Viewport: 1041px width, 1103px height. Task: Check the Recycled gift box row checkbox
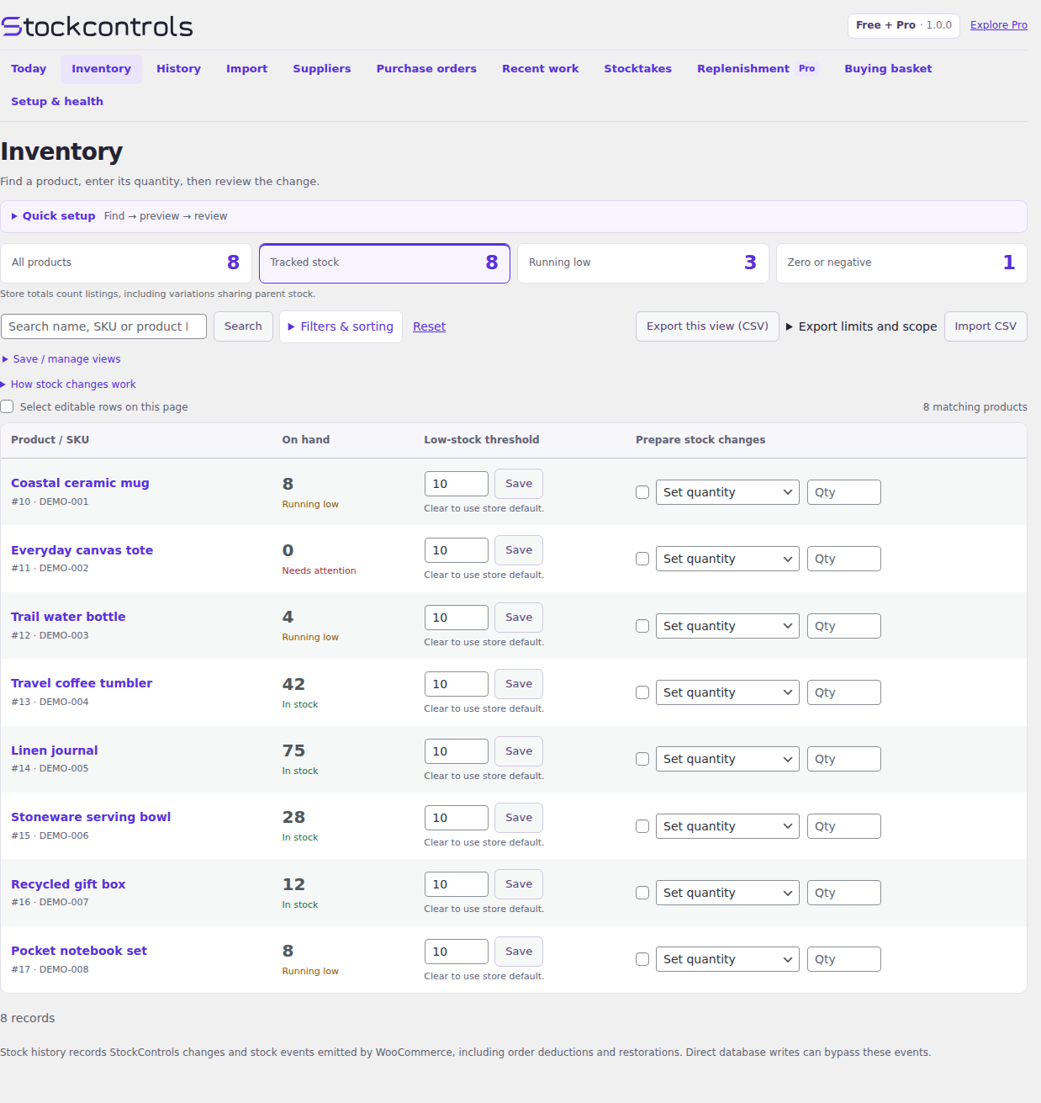(642, 893)
